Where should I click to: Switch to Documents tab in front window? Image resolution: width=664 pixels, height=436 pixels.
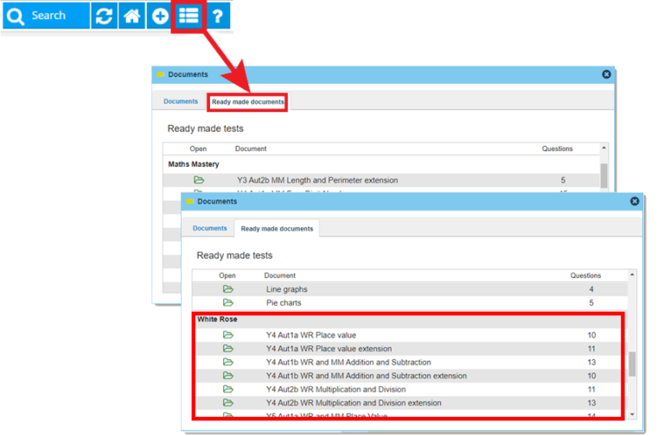pos(209,229)
